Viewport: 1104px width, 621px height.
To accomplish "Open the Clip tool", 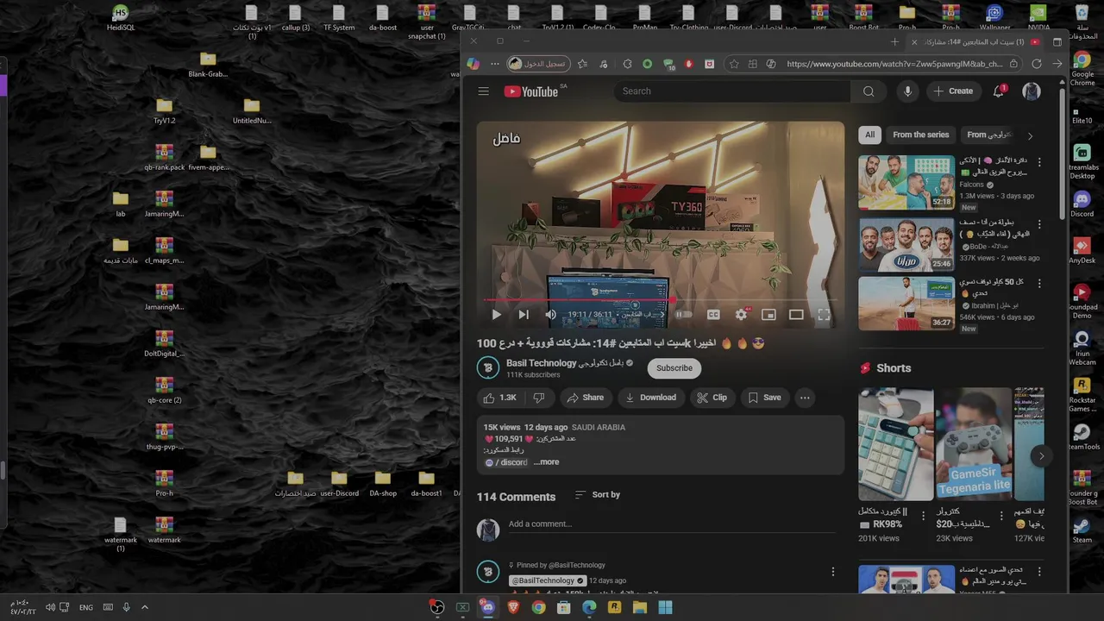I will tap(712, 398).
